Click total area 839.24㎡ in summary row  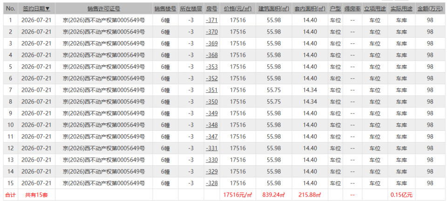point(274,195)
